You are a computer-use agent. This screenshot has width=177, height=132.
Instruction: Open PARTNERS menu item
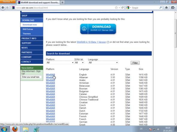(x=32, y=52)
